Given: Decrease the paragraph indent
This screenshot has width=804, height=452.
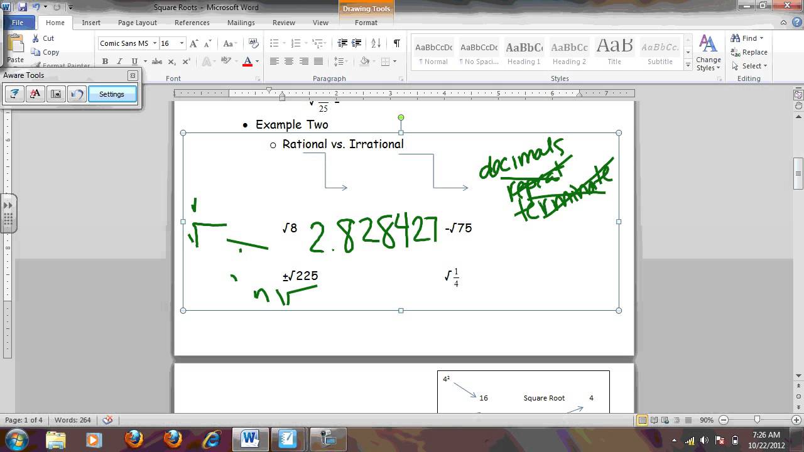Looking at the screenshot, I should tap(342, 43).
